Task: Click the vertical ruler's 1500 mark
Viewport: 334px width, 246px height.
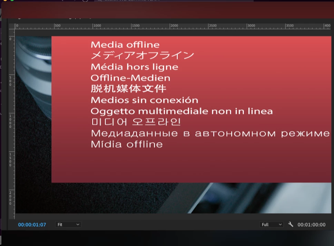Action: point(10,160)
